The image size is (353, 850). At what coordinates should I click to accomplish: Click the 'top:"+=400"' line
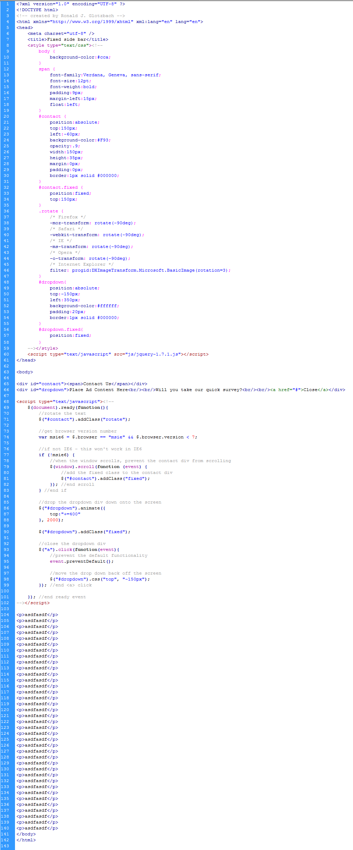click(65, 514)
